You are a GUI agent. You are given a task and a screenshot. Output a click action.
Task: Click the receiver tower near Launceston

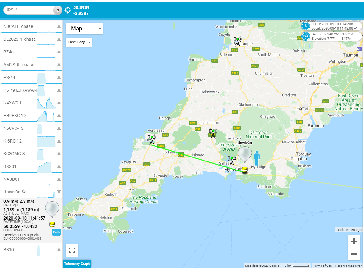click(x=213, y=134)
